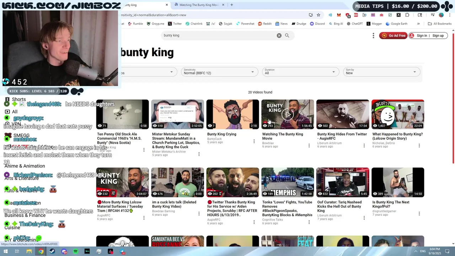Open Twitter Thanks Bunty King video title
Image resolution: width=455 pixels, height=256 pixels.
point(232,208)
